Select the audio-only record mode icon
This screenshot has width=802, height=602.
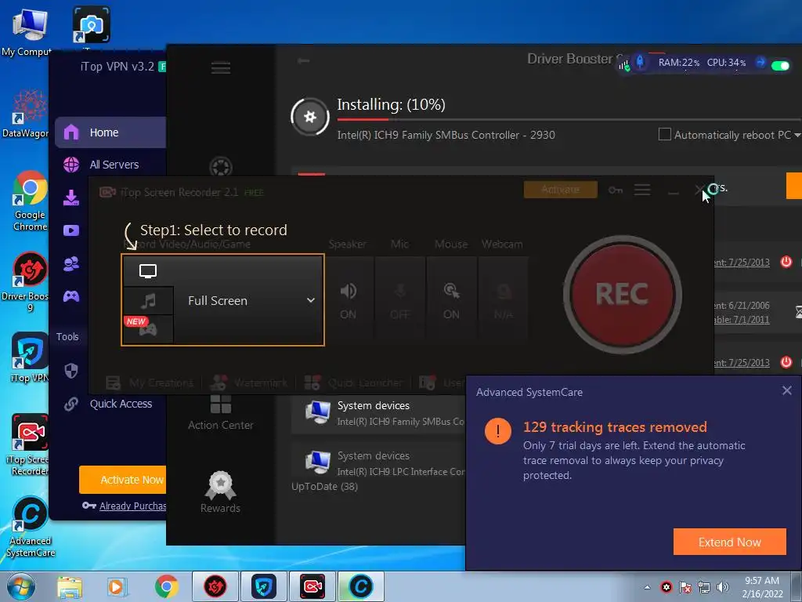coord(148,300)
